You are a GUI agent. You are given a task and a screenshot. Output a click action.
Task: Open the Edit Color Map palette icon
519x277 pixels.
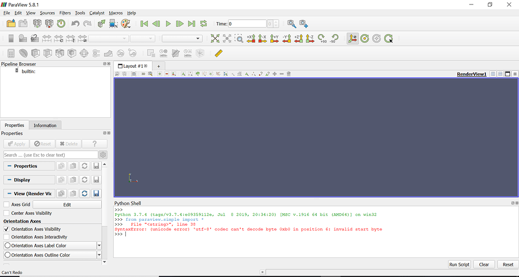(126, 24)
